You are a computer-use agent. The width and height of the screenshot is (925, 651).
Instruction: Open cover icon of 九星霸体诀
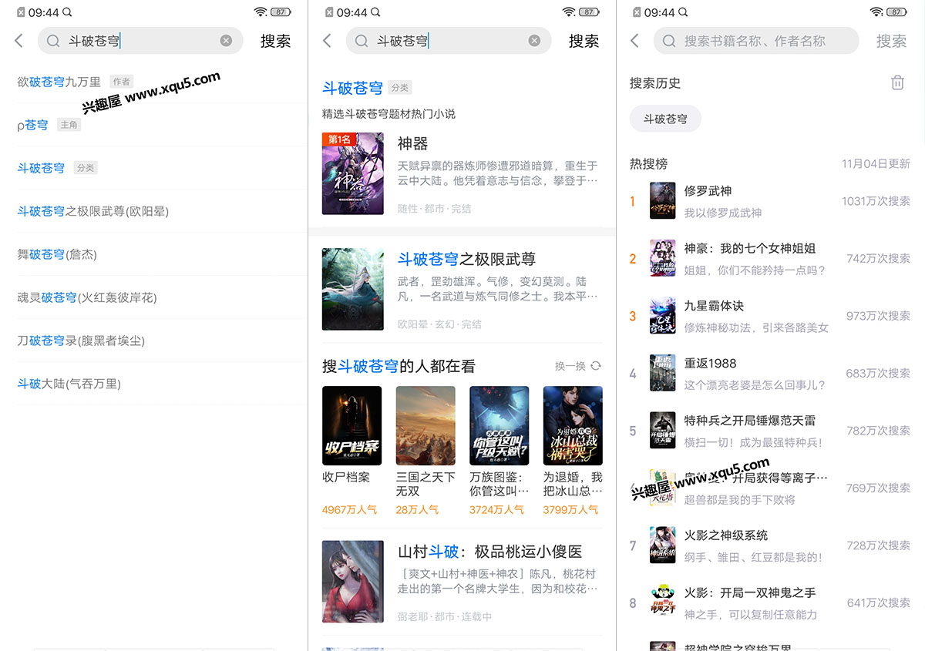coord(663,316)
